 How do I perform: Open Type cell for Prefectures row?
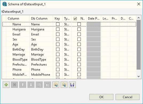(67, 65)
